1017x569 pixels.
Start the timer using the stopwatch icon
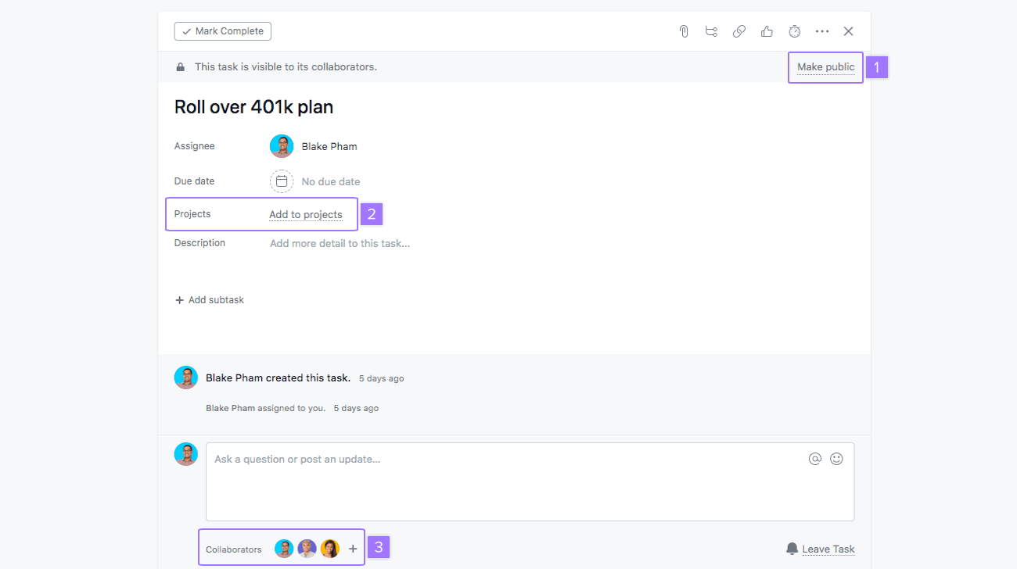[795, 31]
